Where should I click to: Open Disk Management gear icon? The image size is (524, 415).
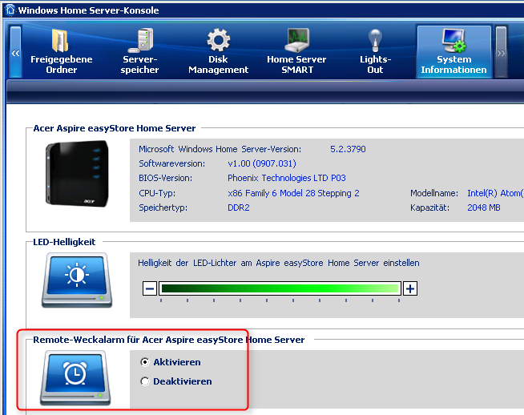coord(218,40)
